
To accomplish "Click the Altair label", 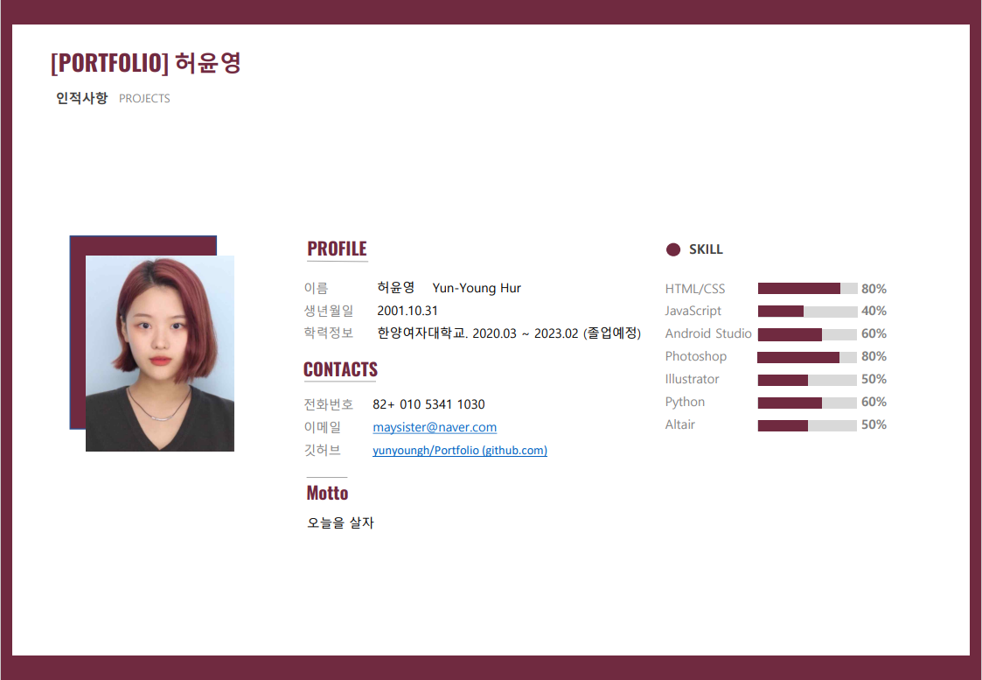I will (x=680, y=424).
